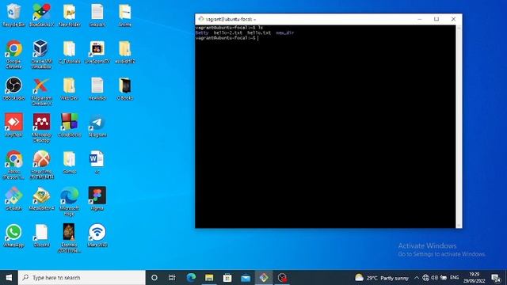507x285 pixels.
Task: Click 'new_dir' in the terminal output
Action: tap(285, 32)
